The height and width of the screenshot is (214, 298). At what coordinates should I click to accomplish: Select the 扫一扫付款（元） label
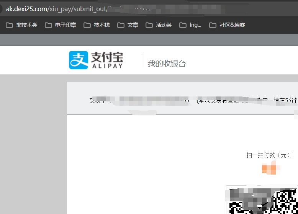click(268, 155)
